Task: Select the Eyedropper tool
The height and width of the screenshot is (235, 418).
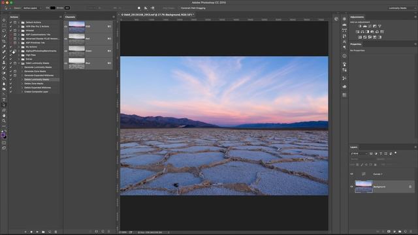Action: (4, 46)
